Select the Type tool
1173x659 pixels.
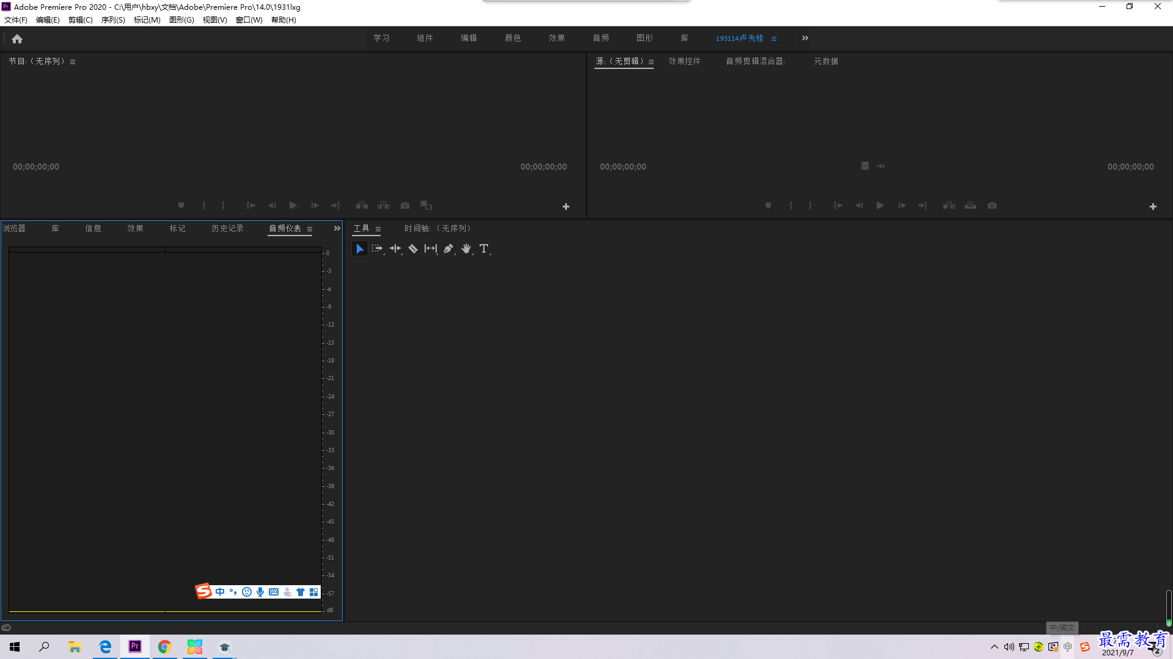(484, 249)
